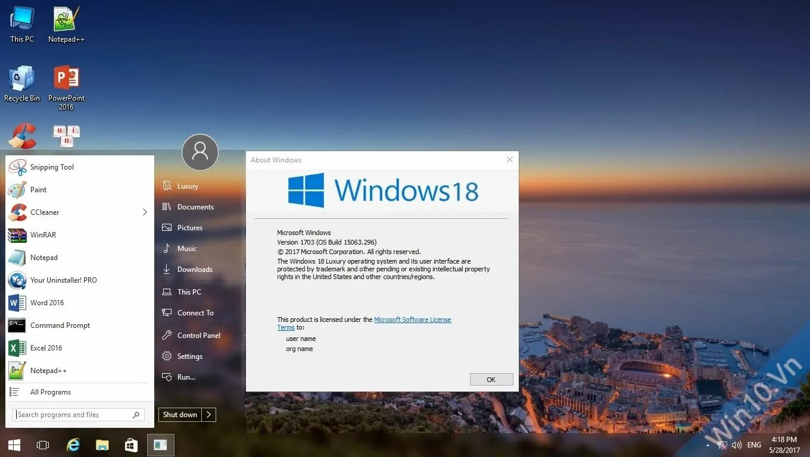Click the volume speaker tray icon
Screen dimensions: 810x457
point(737,445)
